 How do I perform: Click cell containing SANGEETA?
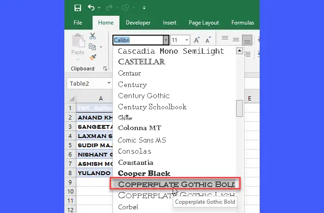click(94, 126)
